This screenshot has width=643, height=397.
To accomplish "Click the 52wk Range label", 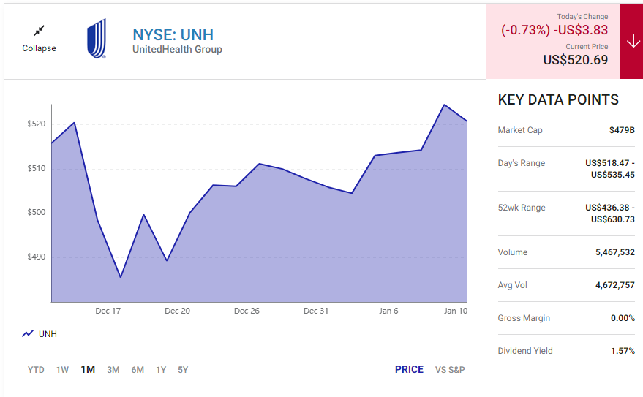I will click(522, 208).
